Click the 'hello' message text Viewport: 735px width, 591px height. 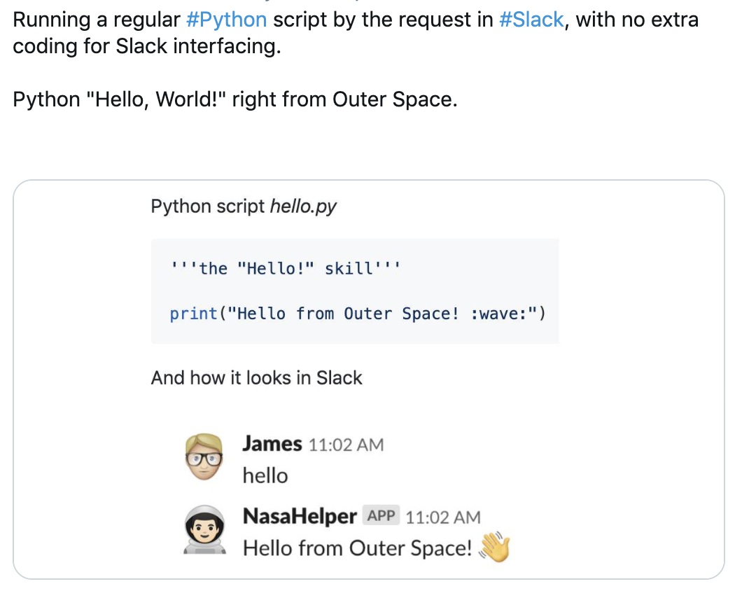click(265, 475)
